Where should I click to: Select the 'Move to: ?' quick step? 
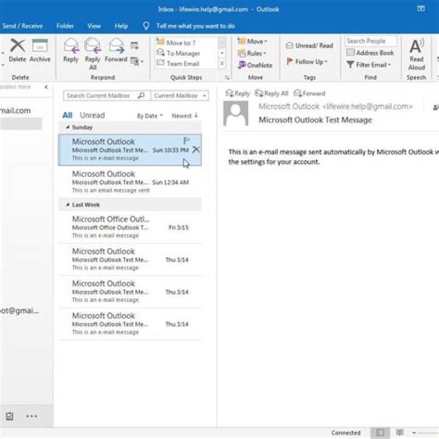click(x=187, y=43)
